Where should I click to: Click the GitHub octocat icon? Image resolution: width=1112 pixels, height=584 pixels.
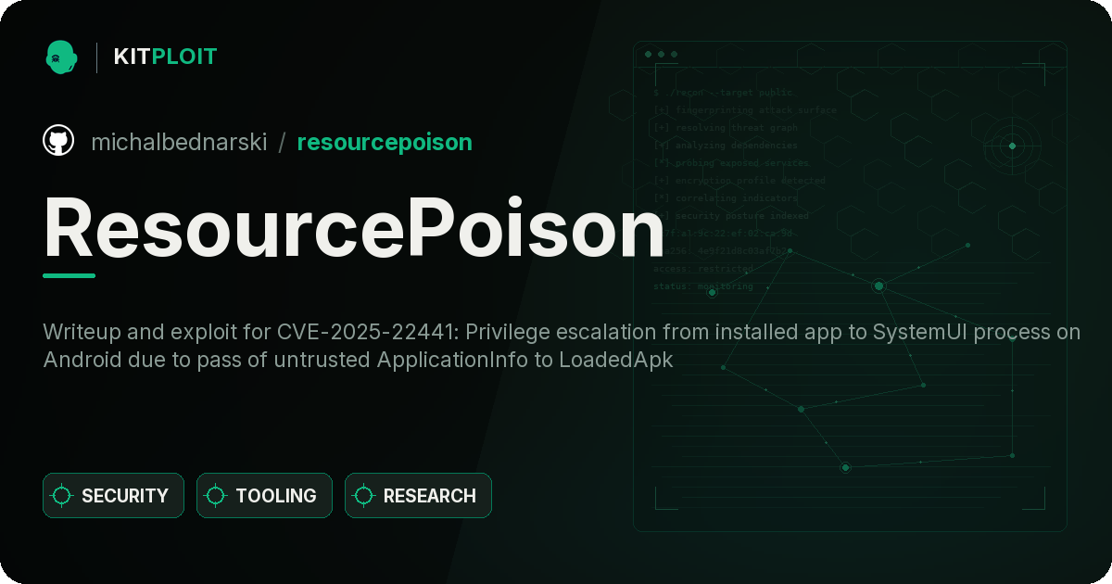(x=58, y=141)
